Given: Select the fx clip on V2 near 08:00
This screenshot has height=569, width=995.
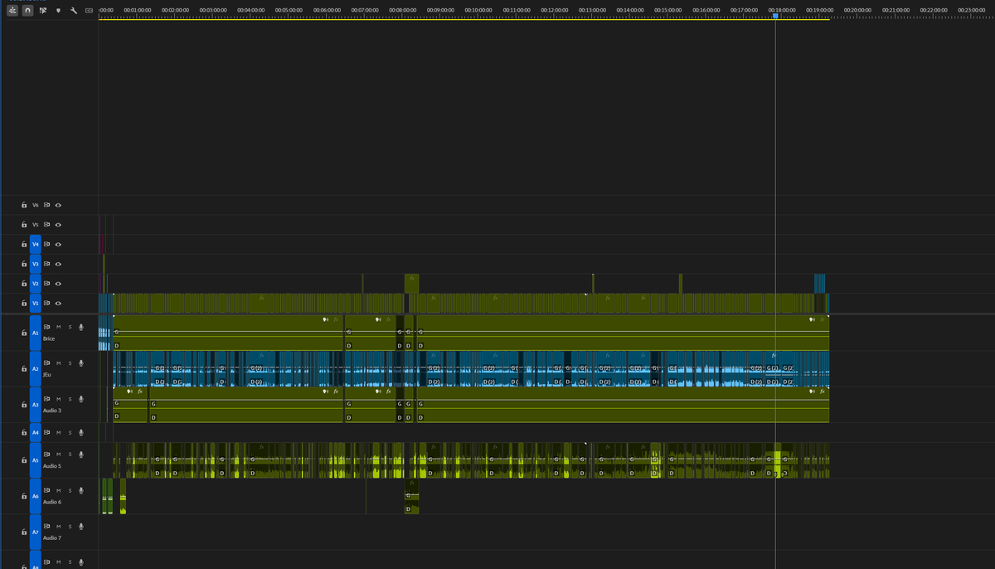Looking at the screenshot, I should click(x=411, y=284).
